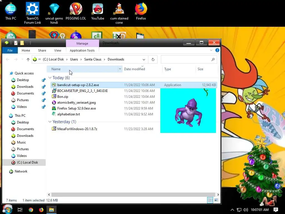Click the refresh address bar button
The height and width of the screenshot is (214, 285).
click(153, 59)
